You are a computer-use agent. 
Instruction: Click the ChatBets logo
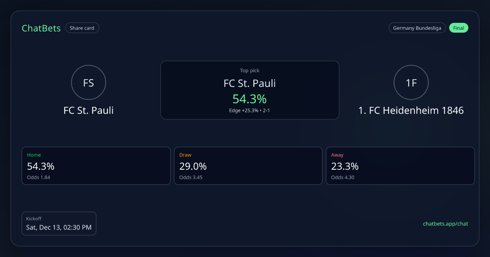pos(41,28)
